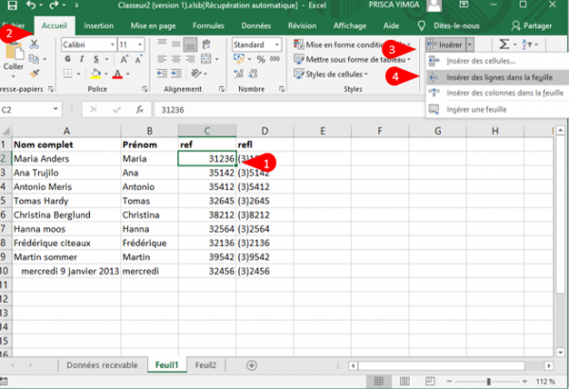Open the Feuil2 sheet tab
This screenshot has width=569, height=389.
tap(205, 364)
